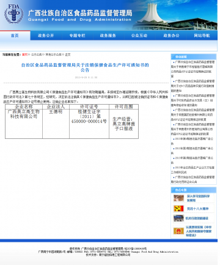The width and height of the screenshot is (220, 265).
Task: Open the 深入学习实践科学发展观 link
Action: click(x=198, y=198)
